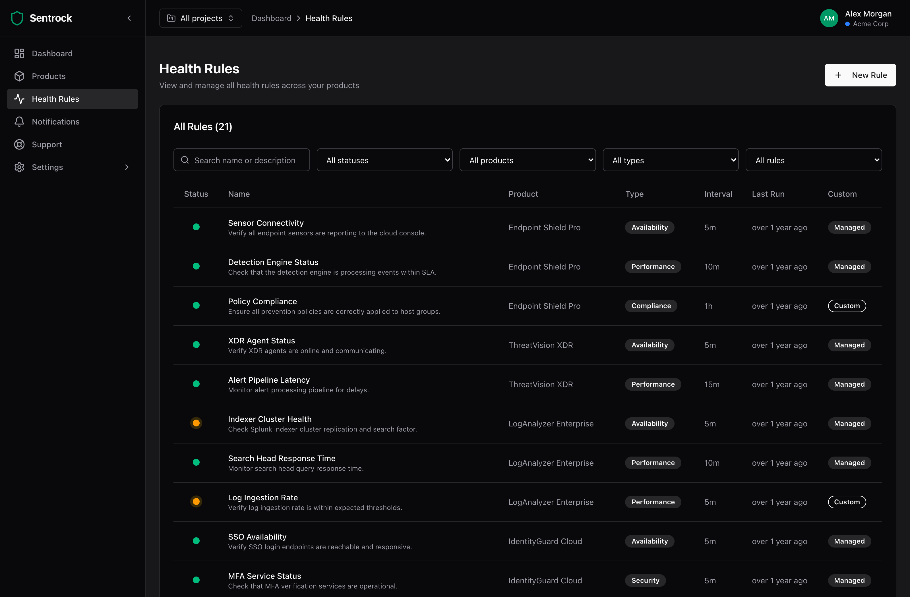The width and height of the screenshot is (910, 597).
Task: Click LogAnalyzer Enterprise on Indexer Cluster Health row
Action: coord(551,424)
